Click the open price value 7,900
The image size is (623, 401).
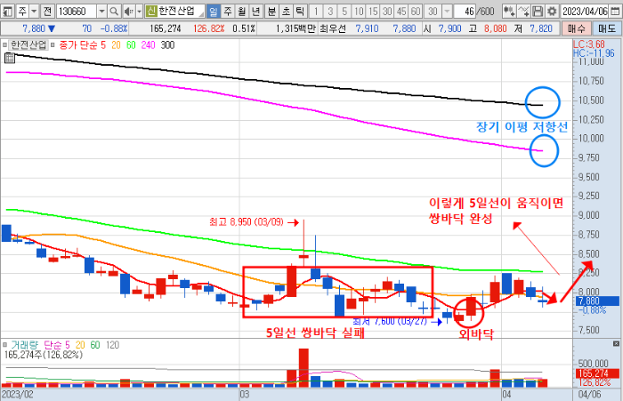coord(450,28)
